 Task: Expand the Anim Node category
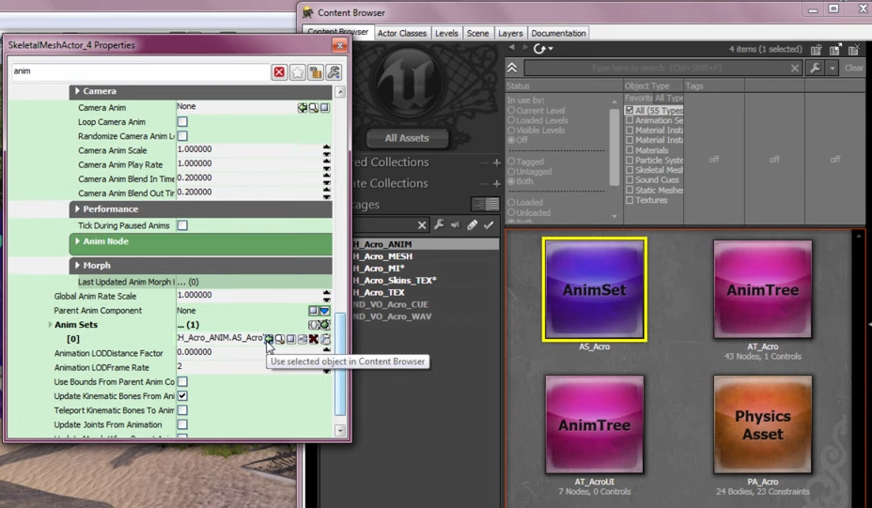[x=77, y=241]
